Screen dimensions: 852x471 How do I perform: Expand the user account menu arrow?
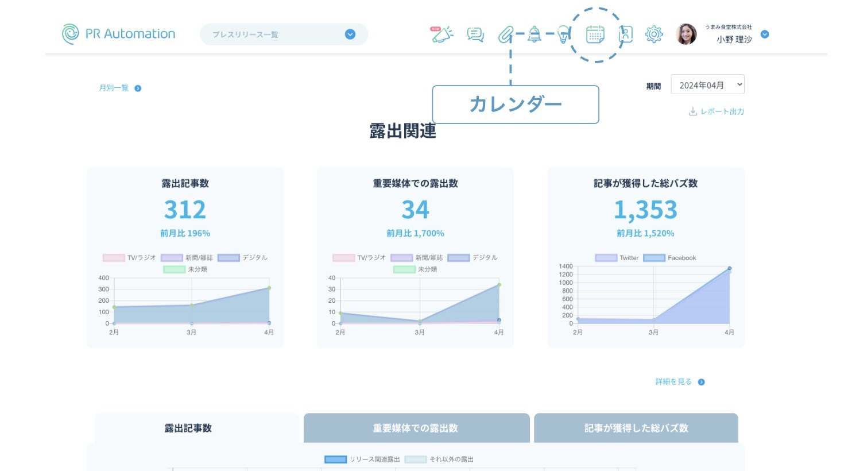[x=765, y=34]
